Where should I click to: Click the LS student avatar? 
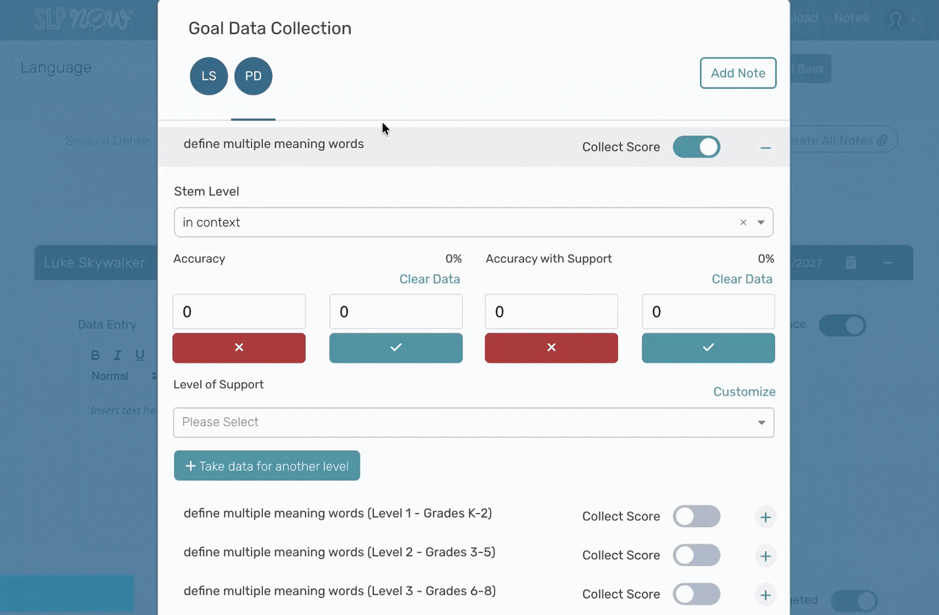point(208,76)
